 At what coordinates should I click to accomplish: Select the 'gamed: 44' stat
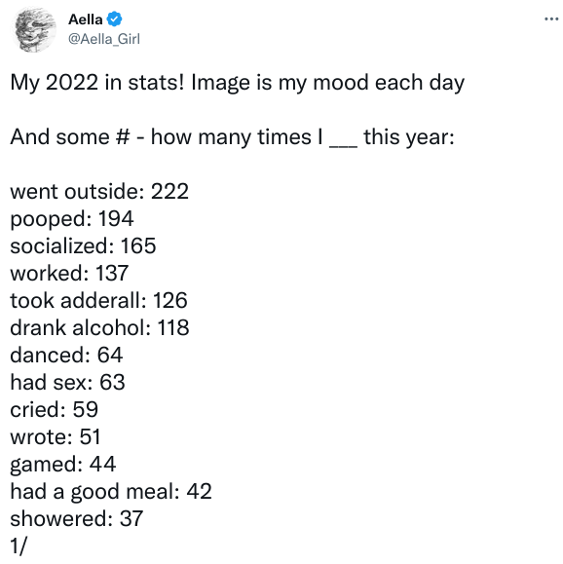point(63,465)
